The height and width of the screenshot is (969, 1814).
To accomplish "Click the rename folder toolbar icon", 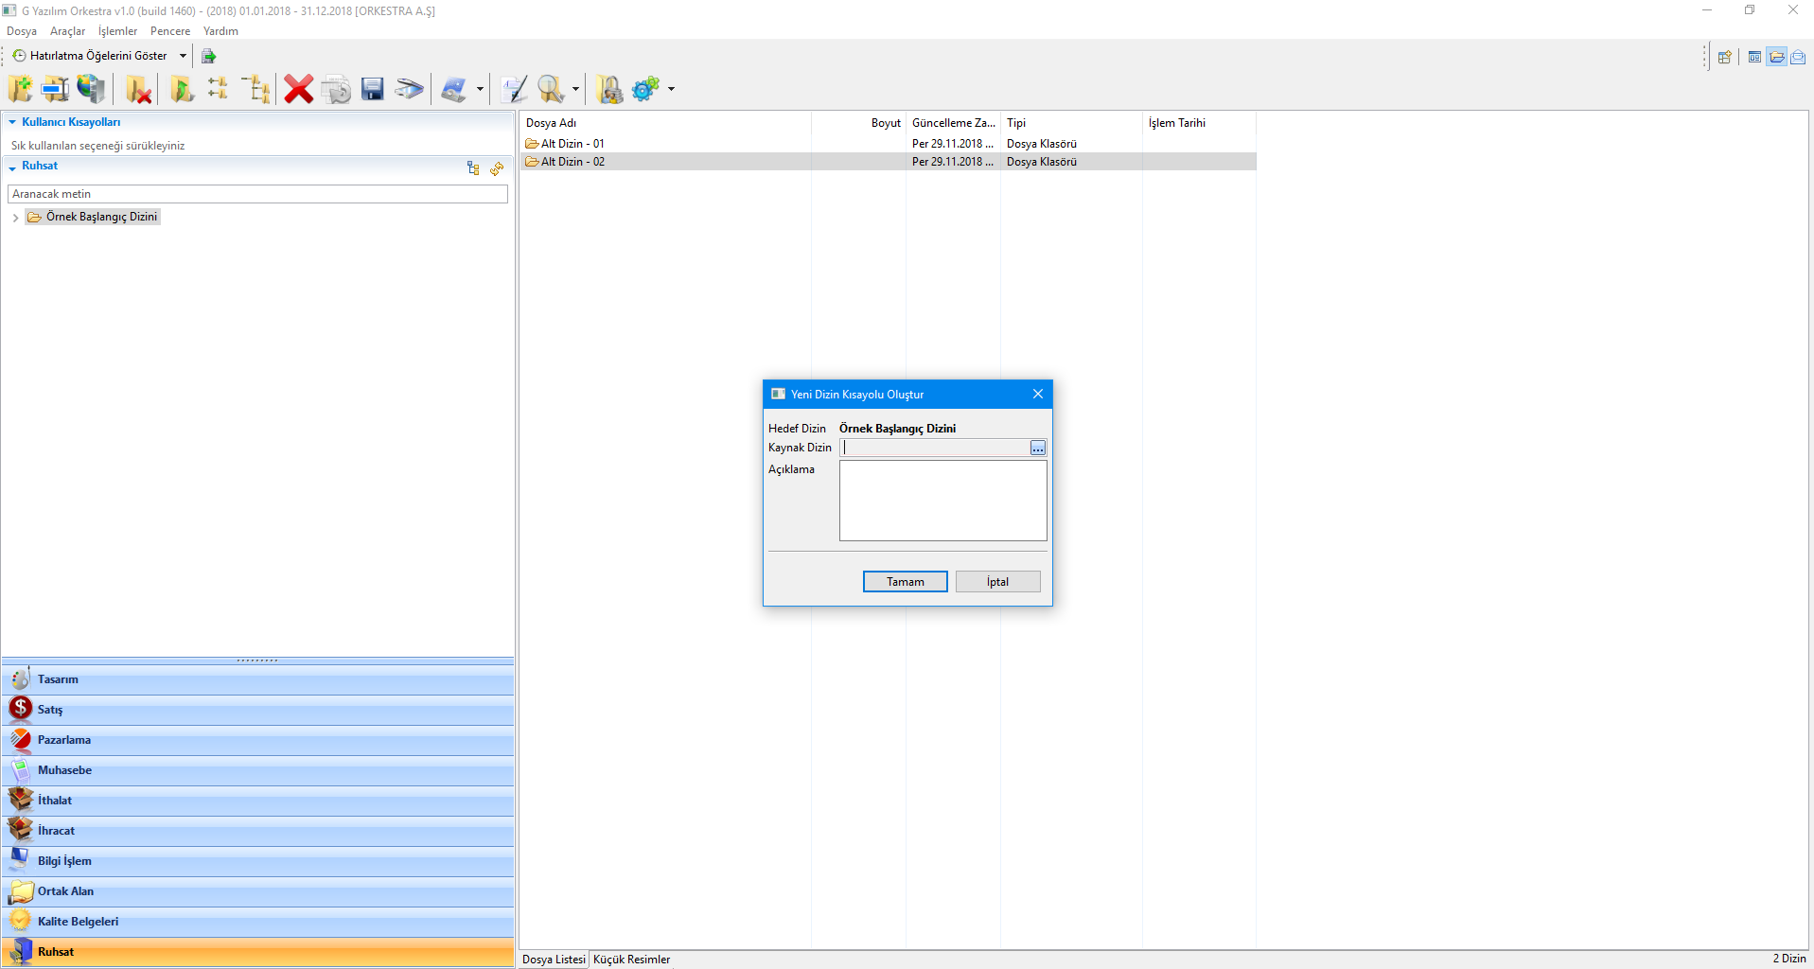I will (55, 89).
